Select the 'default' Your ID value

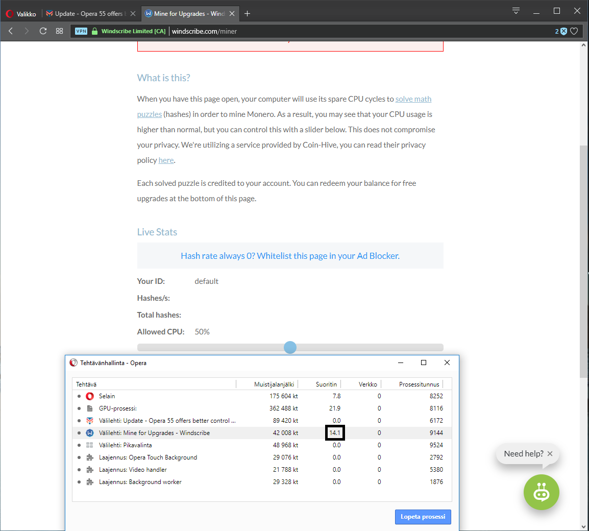[206, 281]
